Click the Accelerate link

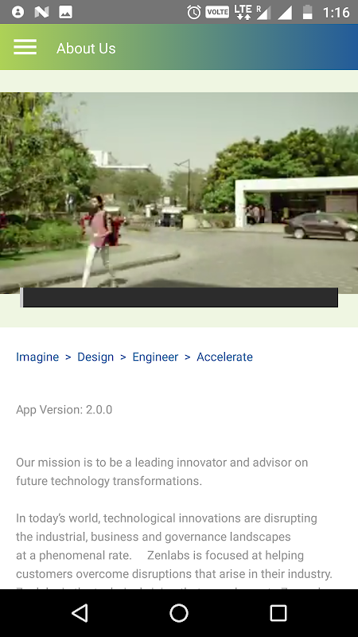tap(224, 357)
